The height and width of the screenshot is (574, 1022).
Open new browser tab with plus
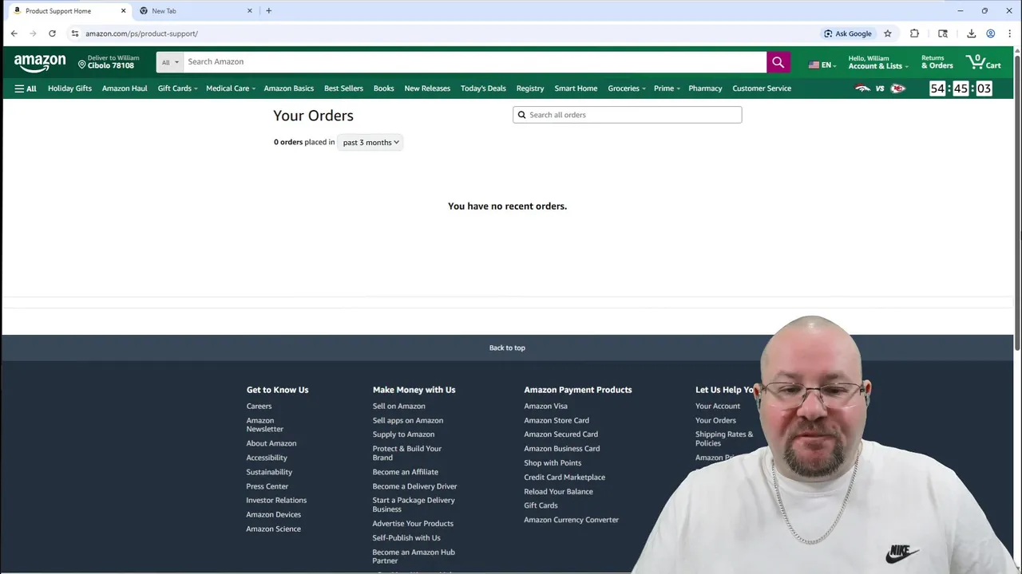tap(268, 11)
